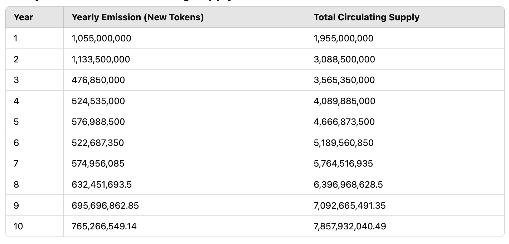Select year 2 emission 1,133,500,000

pyautogui.click(x=101, y=59)
